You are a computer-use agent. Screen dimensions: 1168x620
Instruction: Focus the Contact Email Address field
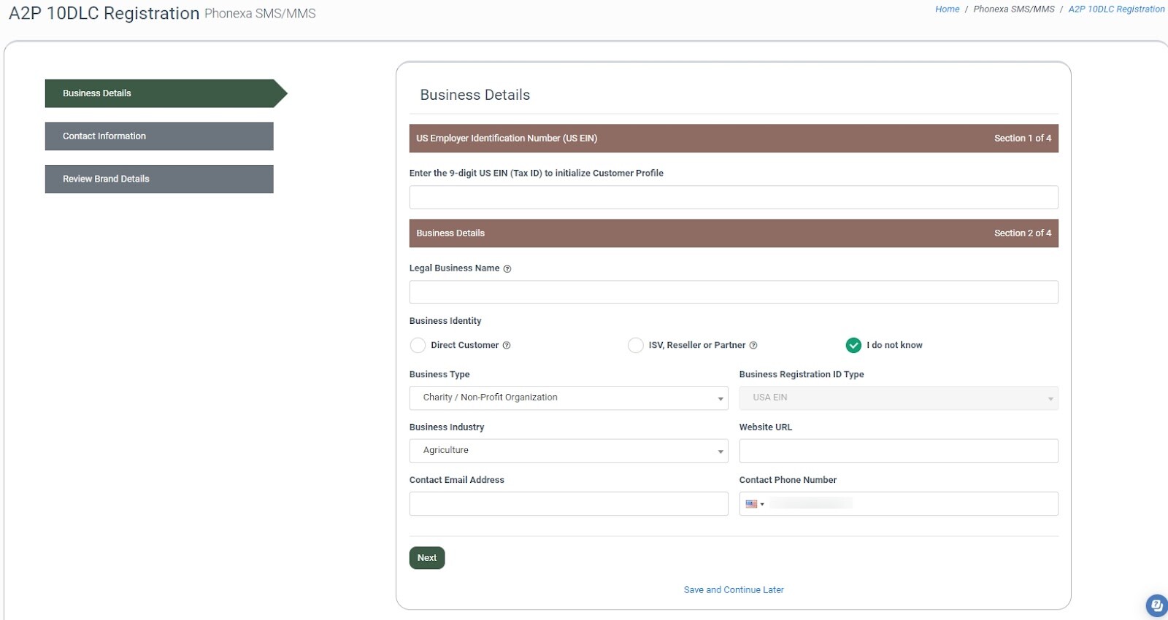point(569,504)
